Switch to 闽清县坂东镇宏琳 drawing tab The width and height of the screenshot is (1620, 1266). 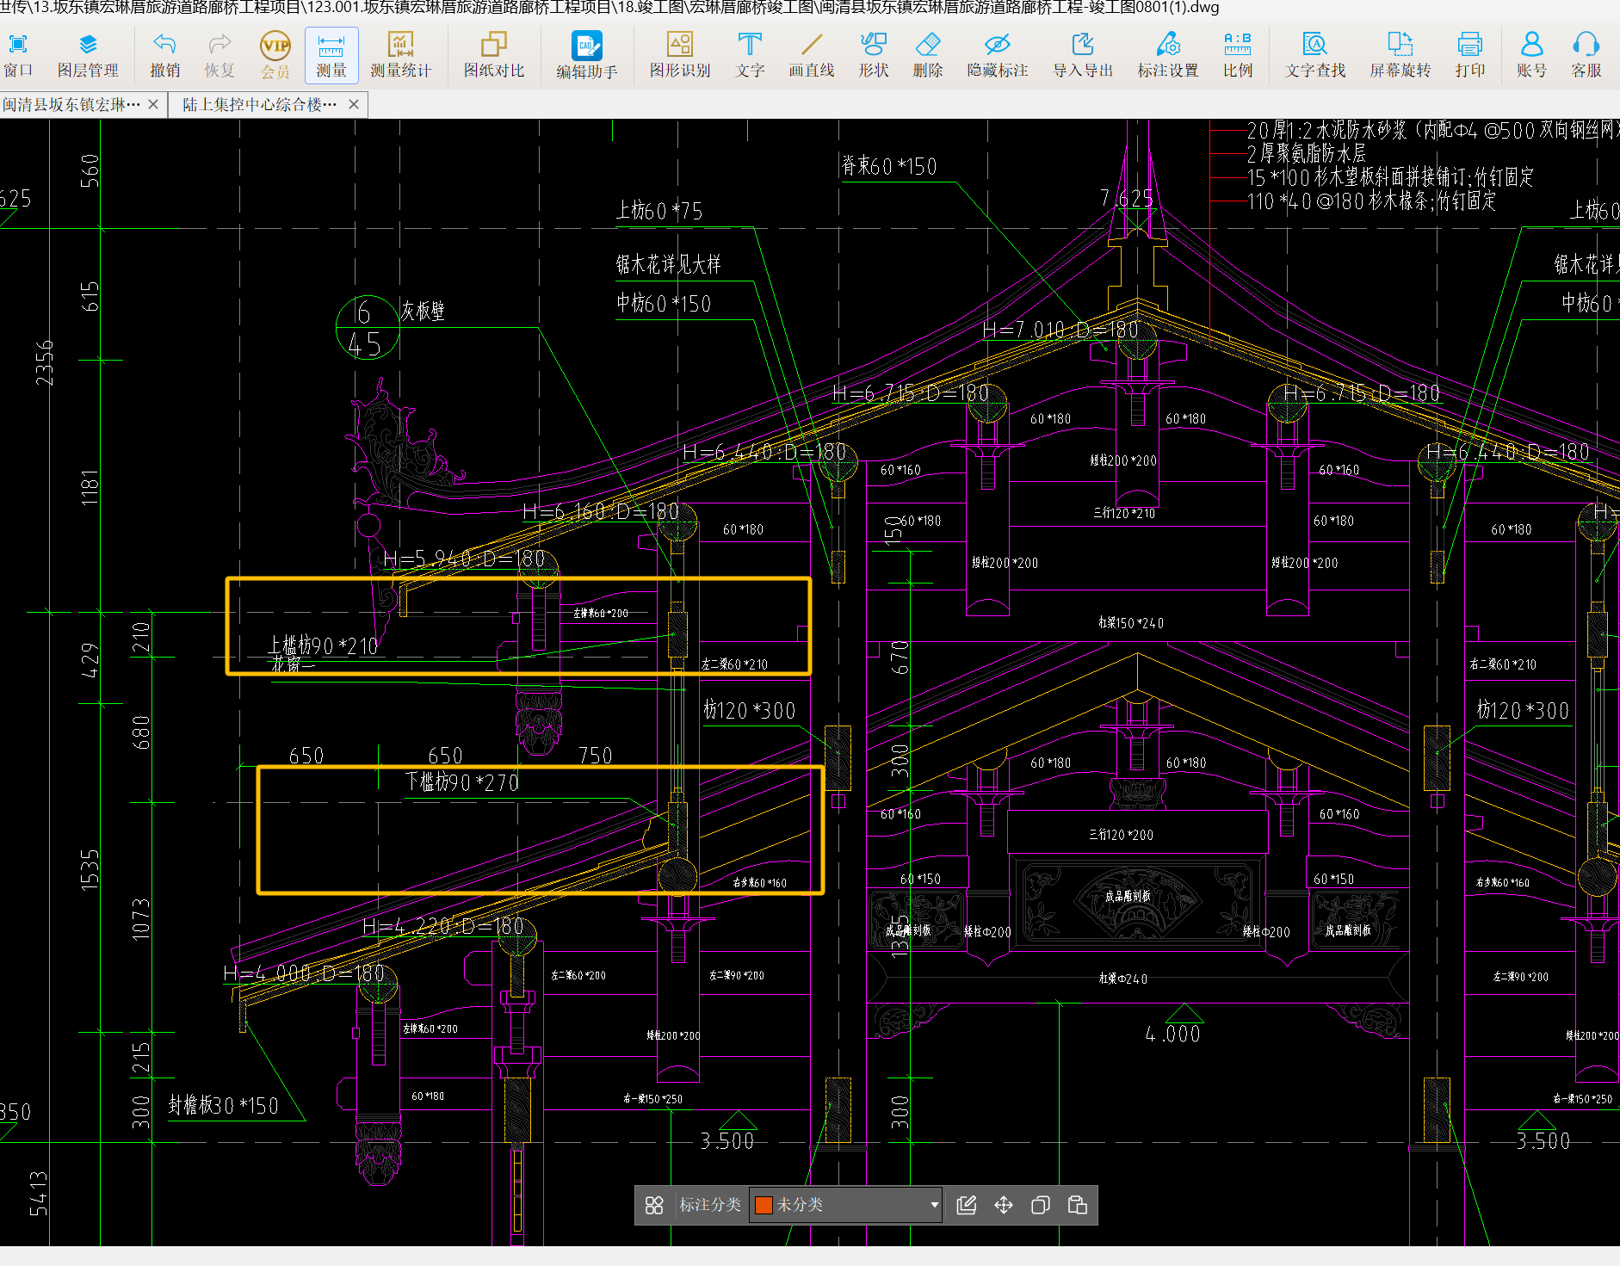tap(71, 104)
